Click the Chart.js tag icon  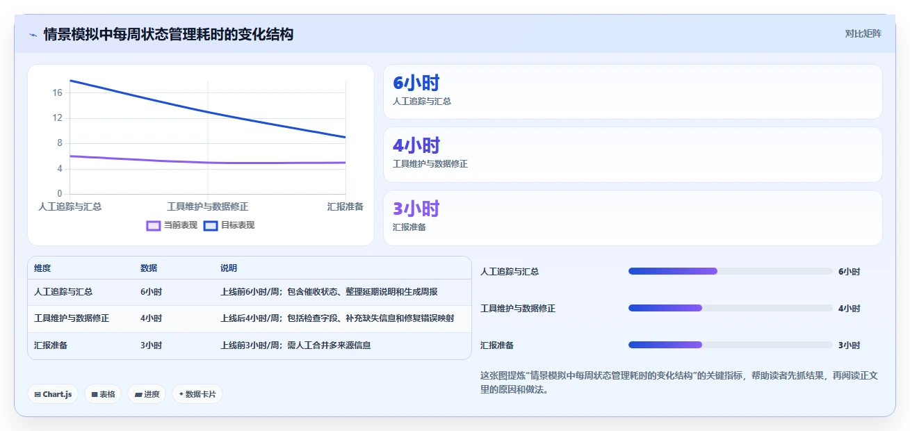point(38,394)
